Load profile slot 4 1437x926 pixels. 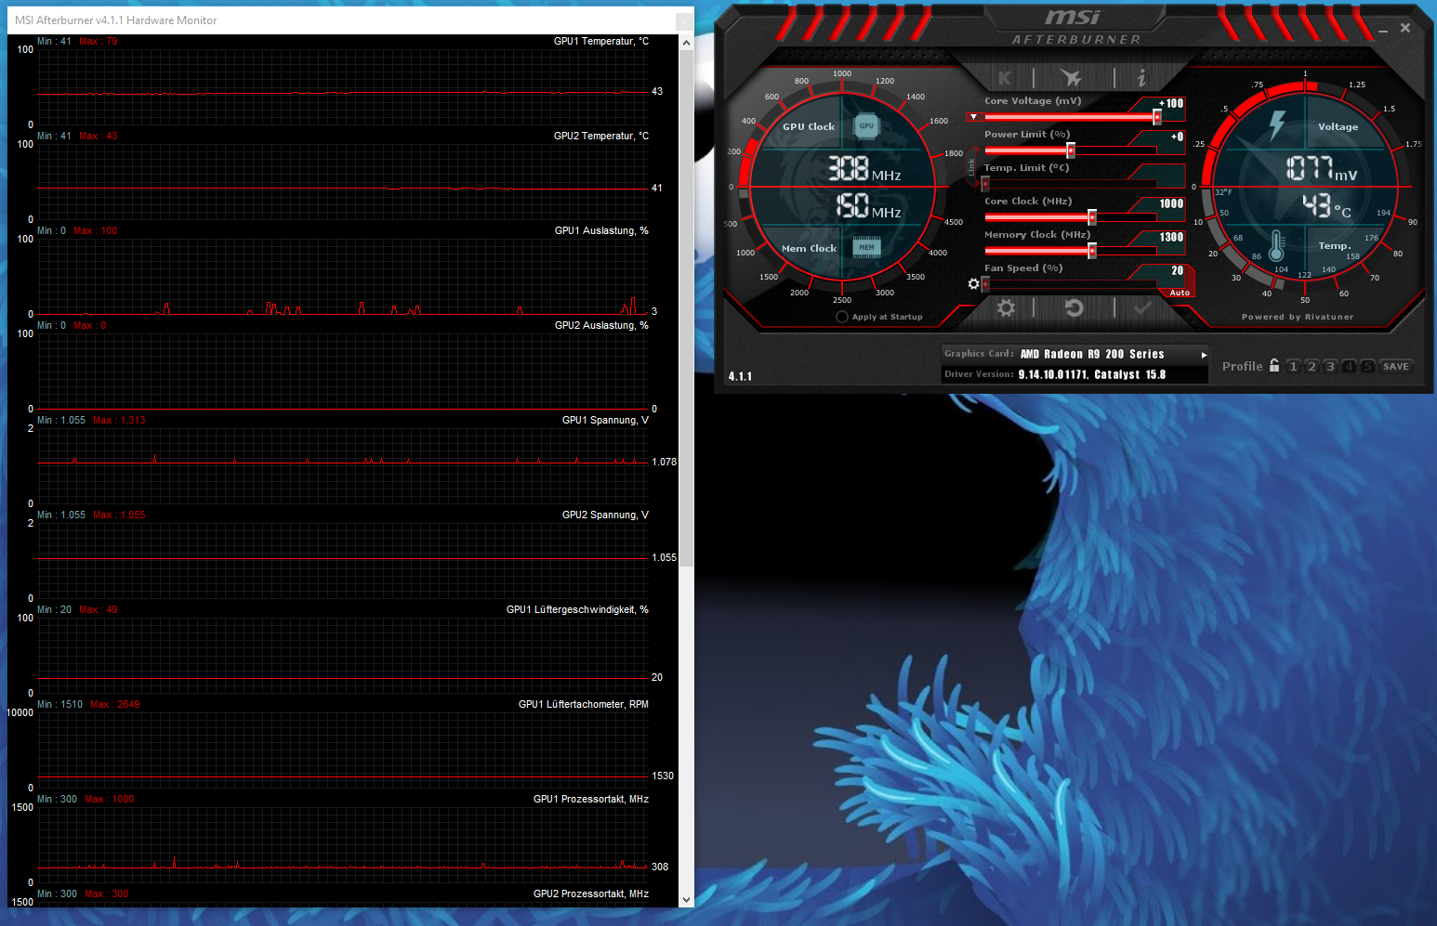(1349, 366)
